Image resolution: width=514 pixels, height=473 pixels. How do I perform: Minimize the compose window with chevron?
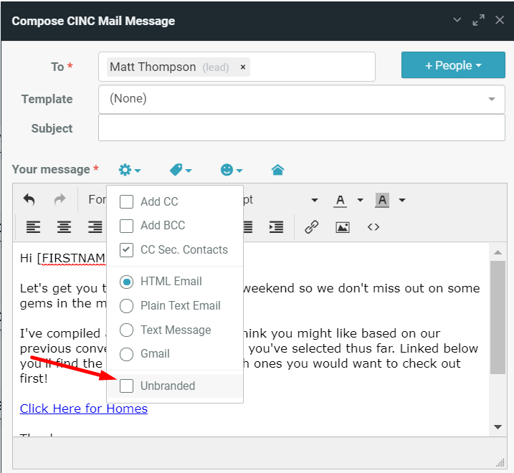coord(457,19)
